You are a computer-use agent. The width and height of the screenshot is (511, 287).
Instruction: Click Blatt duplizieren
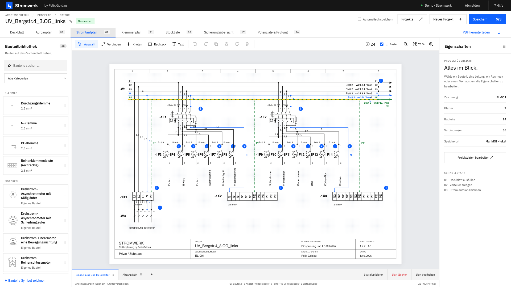tap(373, 275)
